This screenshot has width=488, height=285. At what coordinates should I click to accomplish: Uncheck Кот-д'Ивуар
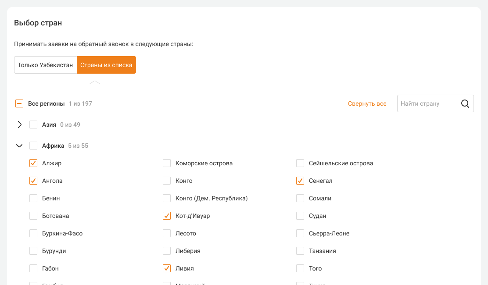[x=167, y=216]
